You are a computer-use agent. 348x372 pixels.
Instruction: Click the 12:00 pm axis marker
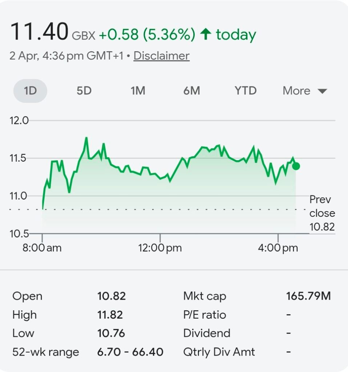point(160,248)
